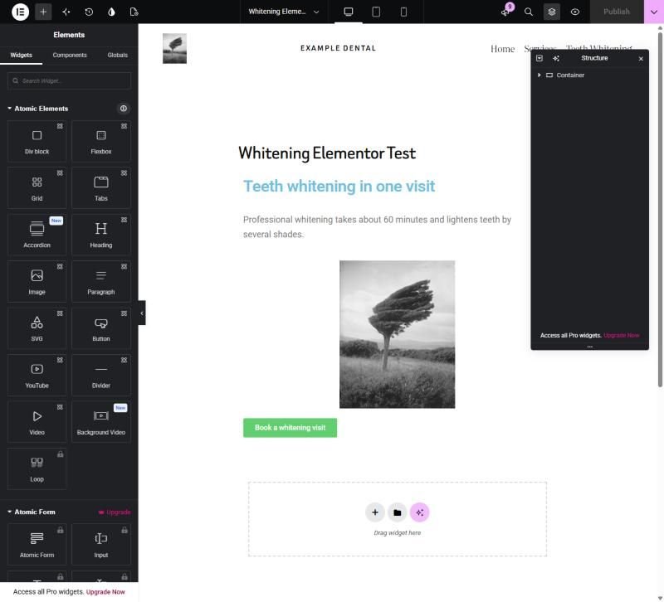Collapse the elements panel side handle
The height and width of the screenshot is (602, 664).
pos(142,313)
